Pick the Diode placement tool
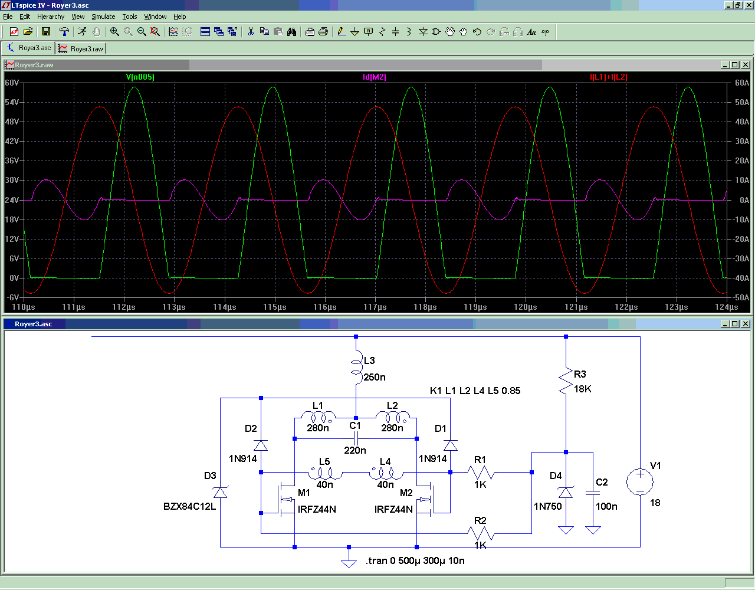The height and width of the screenshot is (590, 755). click(x=423, y=32)
